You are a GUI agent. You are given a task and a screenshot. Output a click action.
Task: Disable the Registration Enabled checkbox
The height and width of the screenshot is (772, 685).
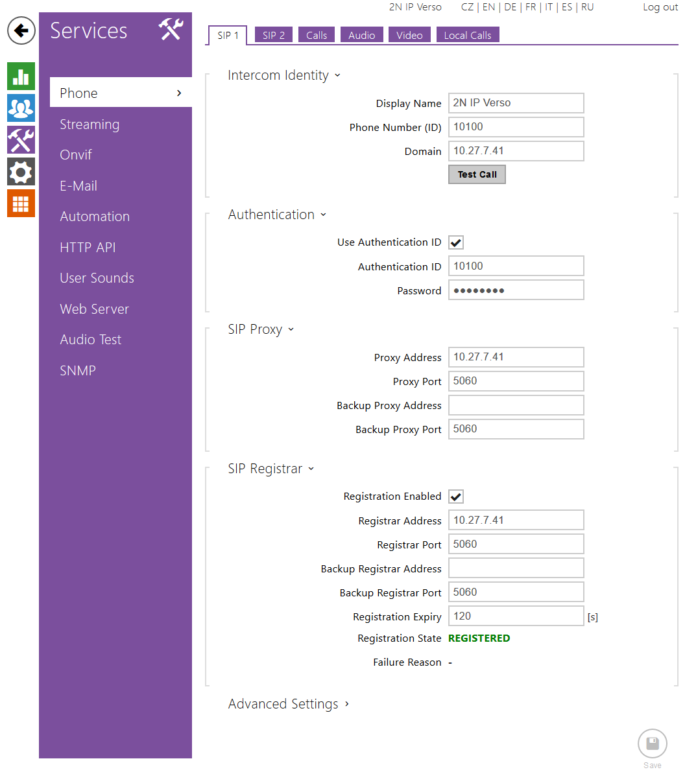click(456, 497)
